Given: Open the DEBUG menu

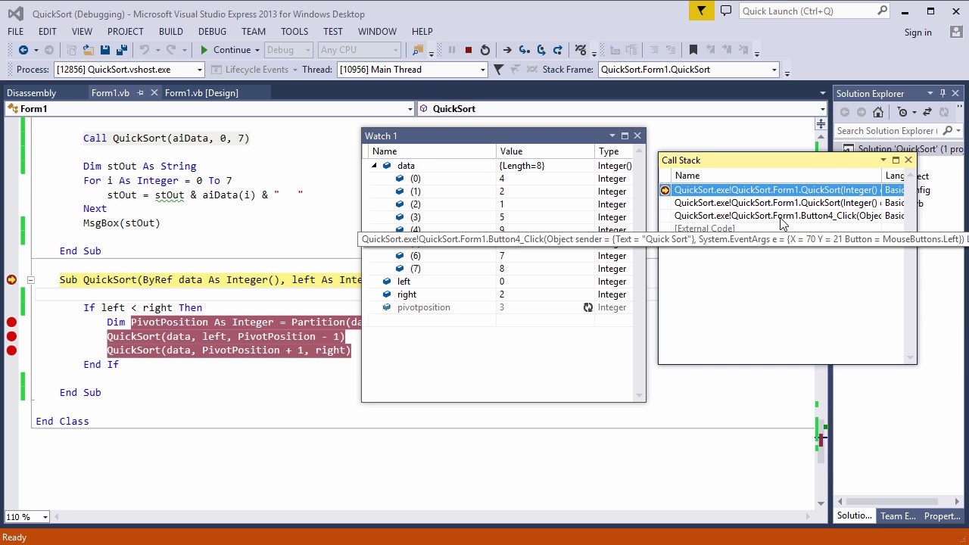Looking at the screenshot, I should click(x=212, y=32).
